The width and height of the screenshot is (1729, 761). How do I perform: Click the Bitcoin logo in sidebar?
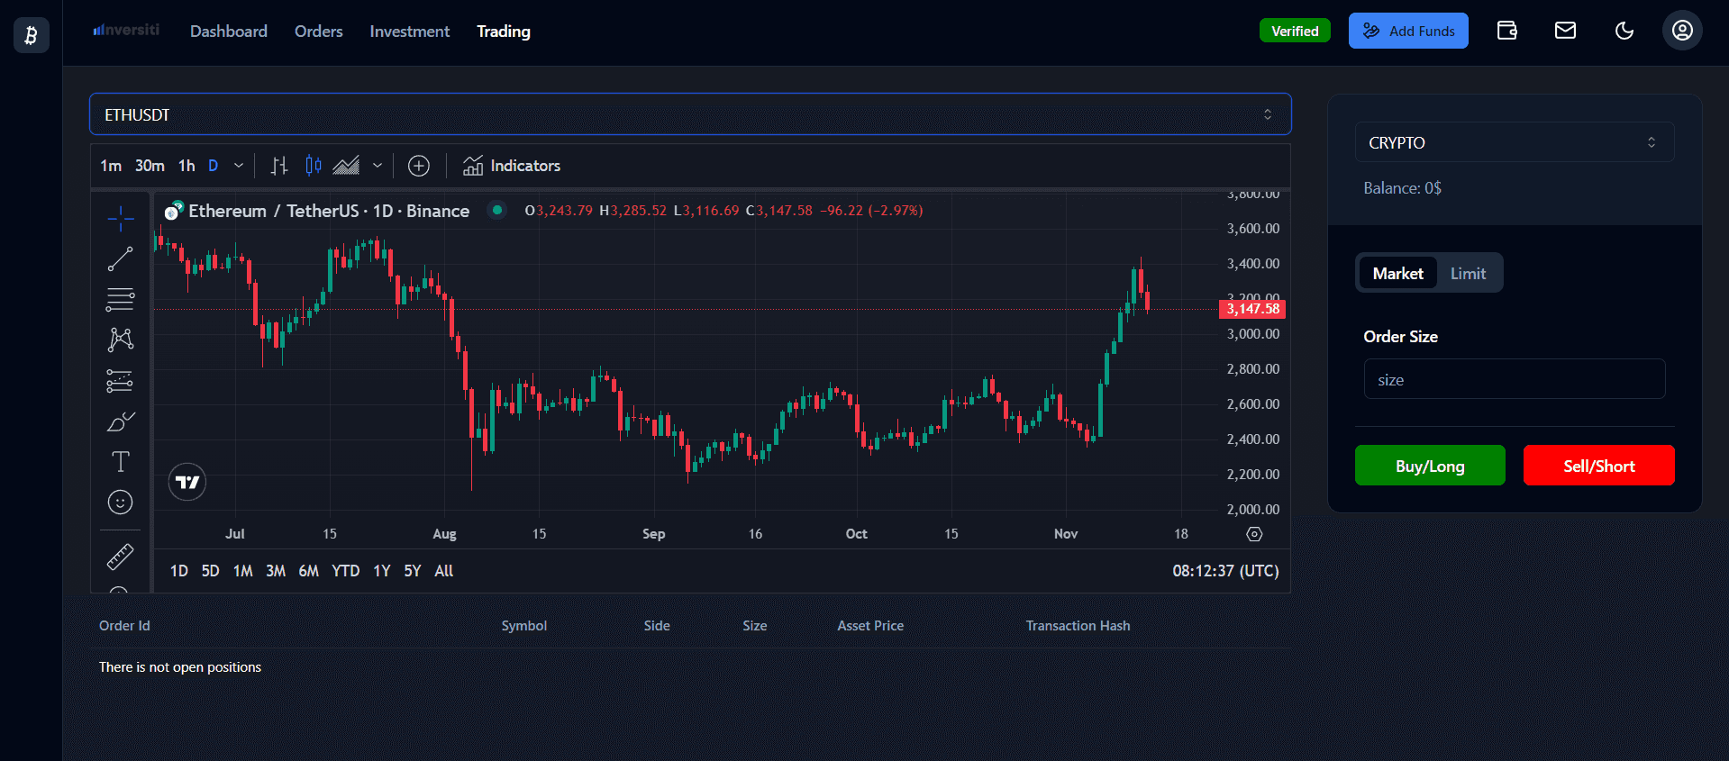31,35
